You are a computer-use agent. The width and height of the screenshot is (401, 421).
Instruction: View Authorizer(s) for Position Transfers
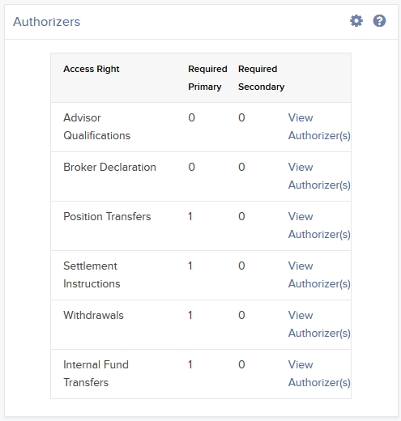point(319,225)
